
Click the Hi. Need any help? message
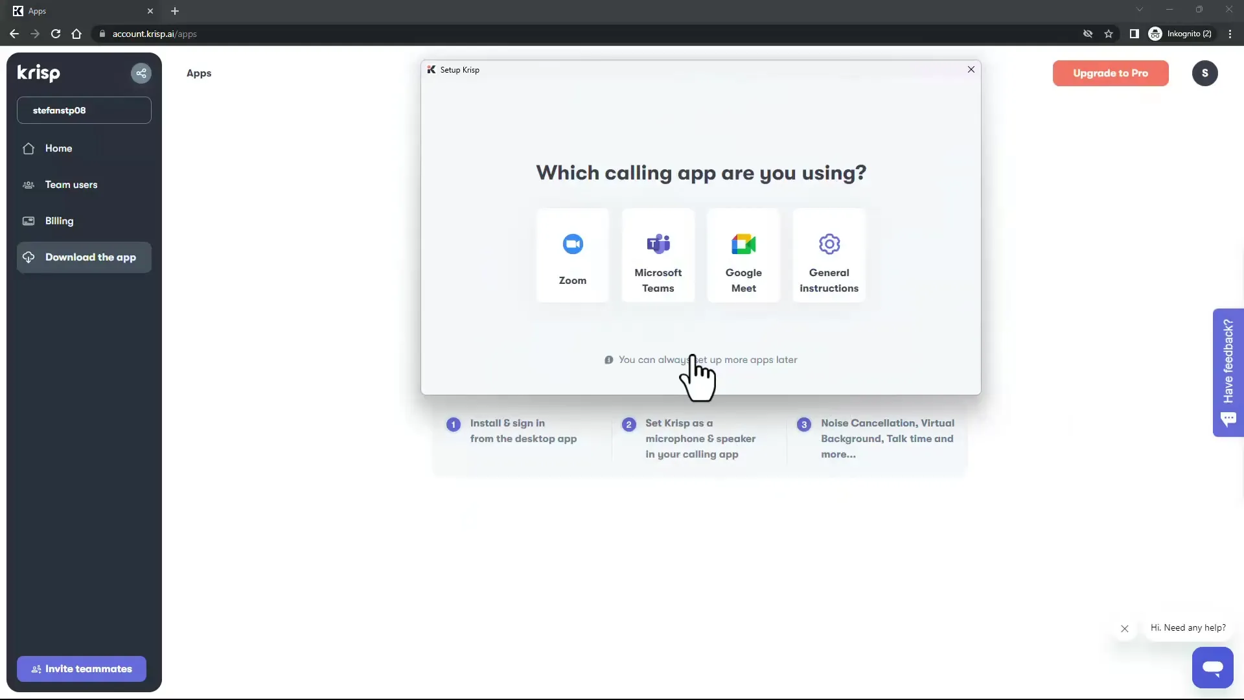pos(1188,627)
